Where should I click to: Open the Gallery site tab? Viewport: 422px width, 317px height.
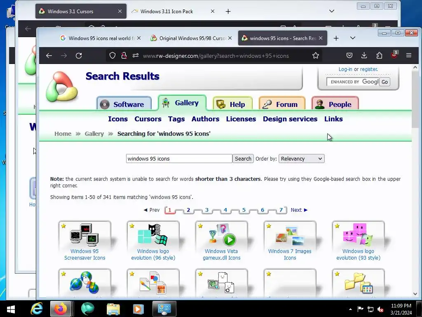coord(182,103)
